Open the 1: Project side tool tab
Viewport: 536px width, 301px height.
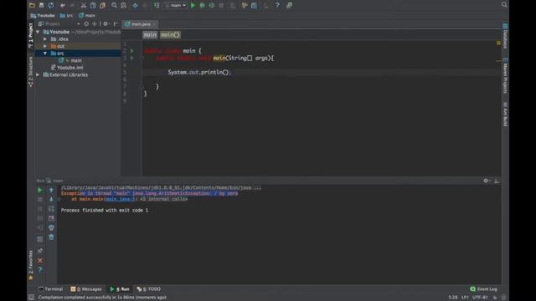click(31, 35)
